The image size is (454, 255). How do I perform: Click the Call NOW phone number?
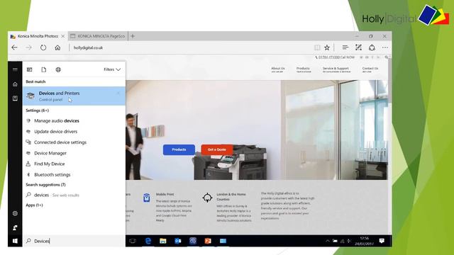[335, 57]
